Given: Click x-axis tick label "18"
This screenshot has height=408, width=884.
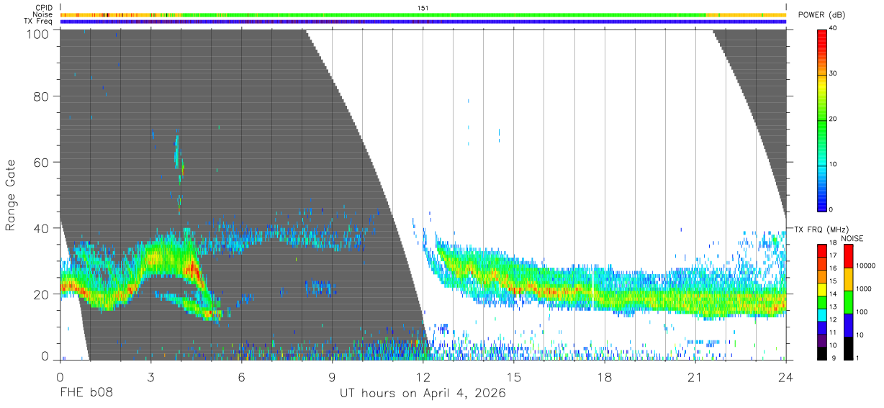Looking at the screenshot, I should pyautogui.click(x=605, y=377).
